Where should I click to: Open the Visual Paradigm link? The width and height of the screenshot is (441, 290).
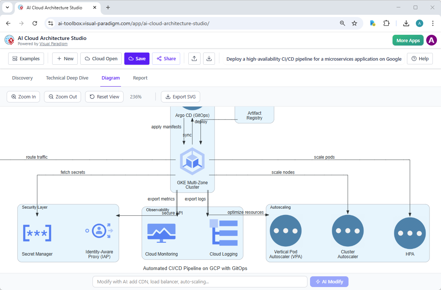(x=53, y=44)
